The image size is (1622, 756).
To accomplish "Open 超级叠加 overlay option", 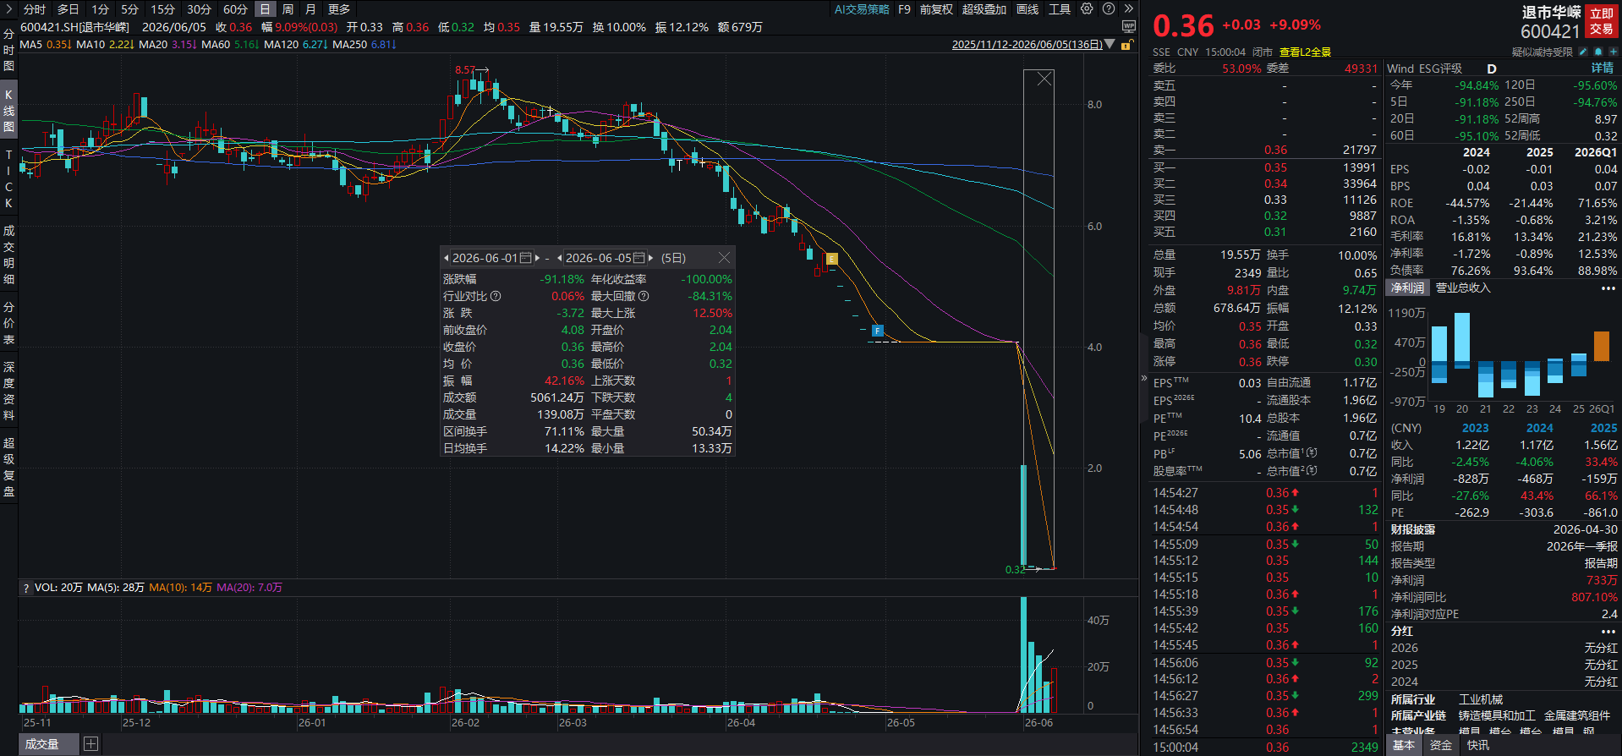I will click(984, 9).
